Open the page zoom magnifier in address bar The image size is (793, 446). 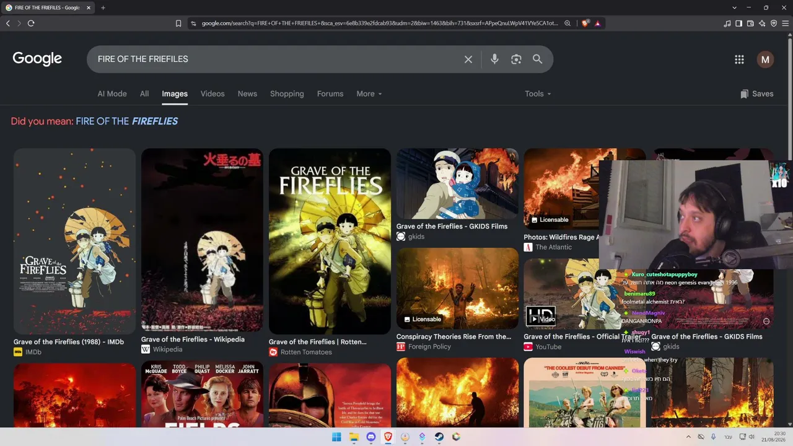(x=567, y=24)
